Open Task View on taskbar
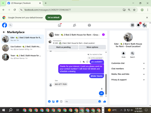Screen dimensions: 151x113 click(x=18, y=110)
